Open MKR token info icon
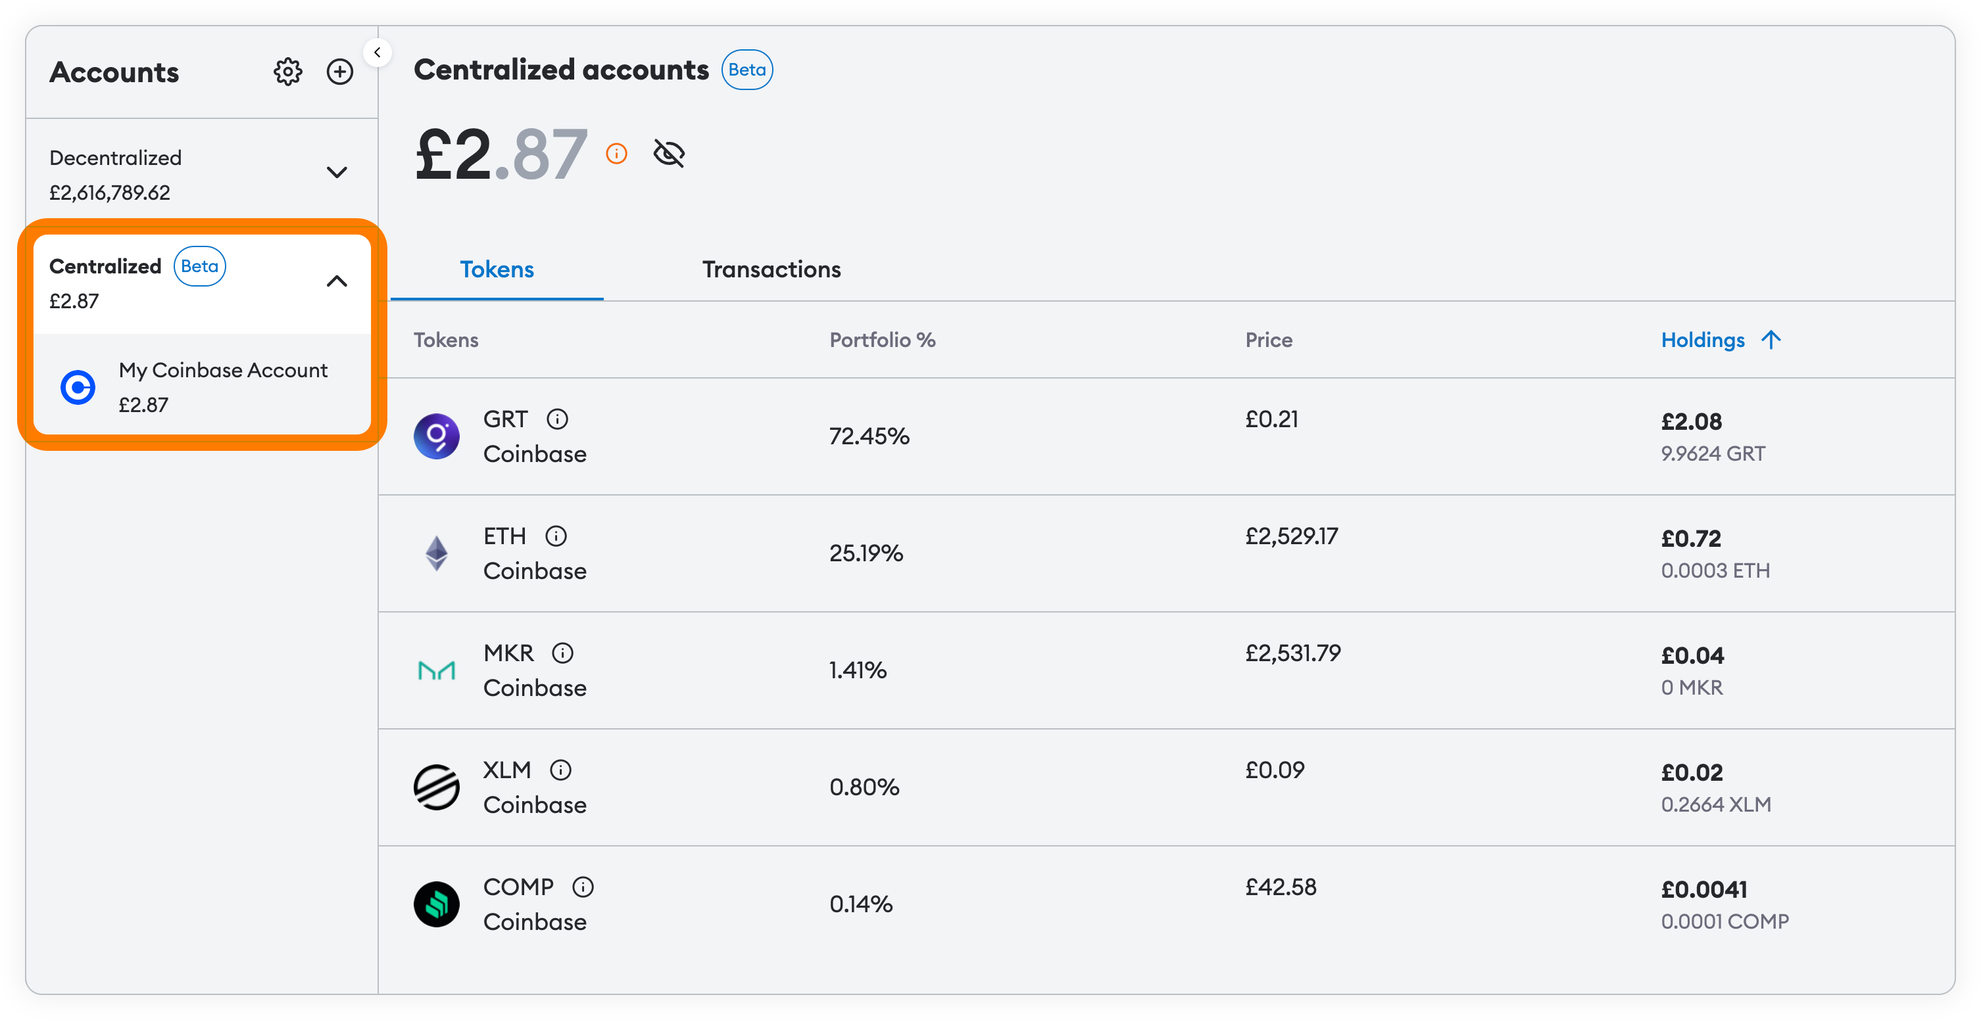This screenshot has height=1020, width=1981. tap(562, 653)
